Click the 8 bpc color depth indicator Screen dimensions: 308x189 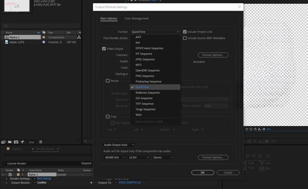click(31, 142)
